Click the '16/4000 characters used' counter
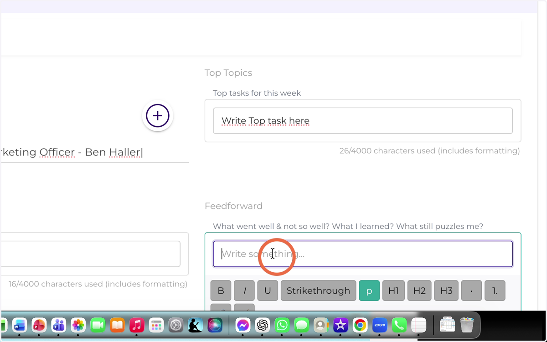This screenshot has width=547, height=342. pyautogui.click(x=98, y=284)
